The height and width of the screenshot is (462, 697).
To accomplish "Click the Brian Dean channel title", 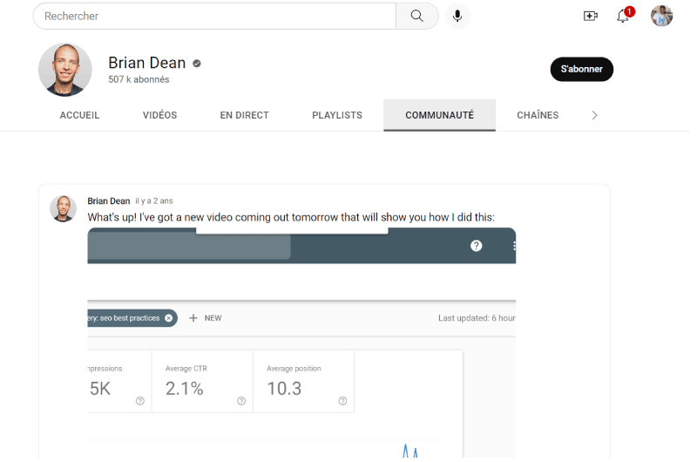I will click(146, 63).
